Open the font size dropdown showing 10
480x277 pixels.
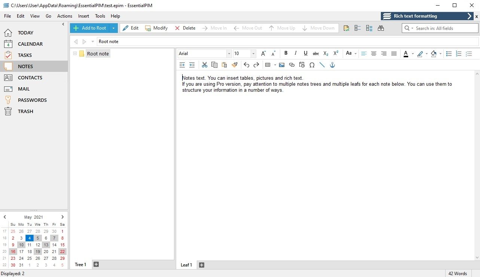[x=253, y=54]
